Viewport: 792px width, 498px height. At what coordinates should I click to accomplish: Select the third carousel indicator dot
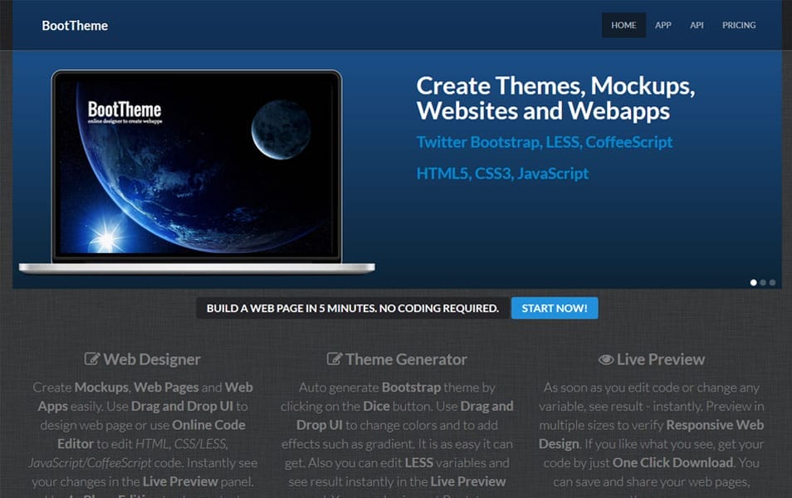[772, 282]
